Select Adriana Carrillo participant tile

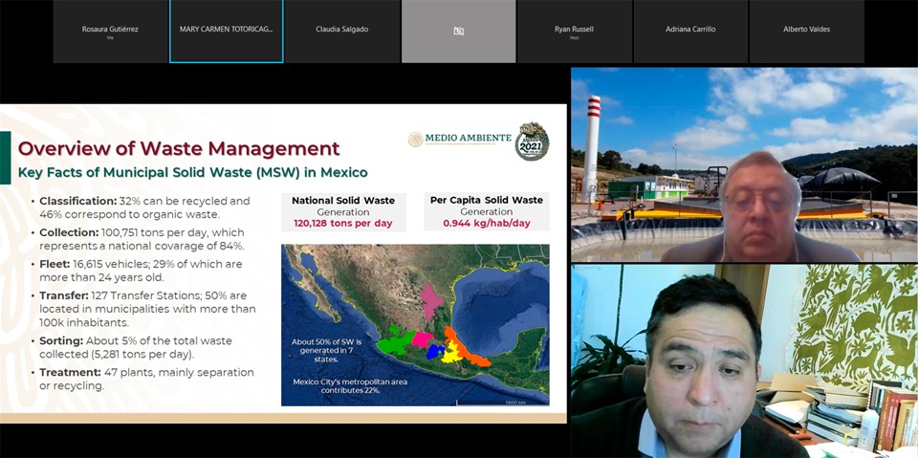(690, 31)
